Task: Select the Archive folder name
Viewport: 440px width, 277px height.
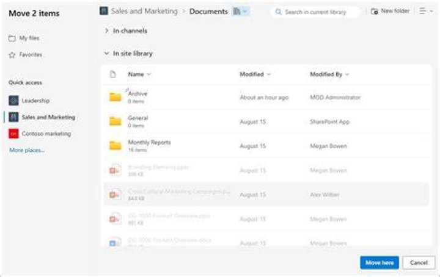Action: [137, 93]
